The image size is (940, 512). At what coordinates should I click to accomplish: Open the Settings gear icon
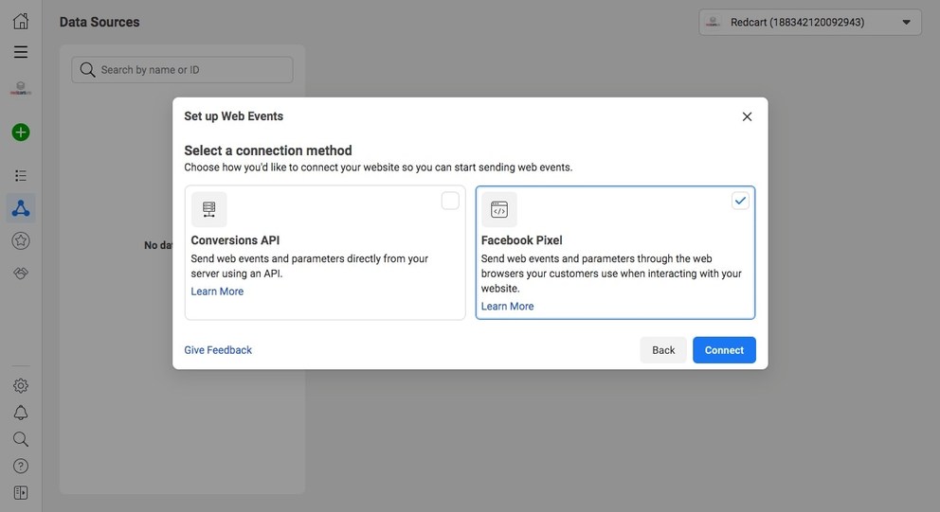click(x=21, y=386)
